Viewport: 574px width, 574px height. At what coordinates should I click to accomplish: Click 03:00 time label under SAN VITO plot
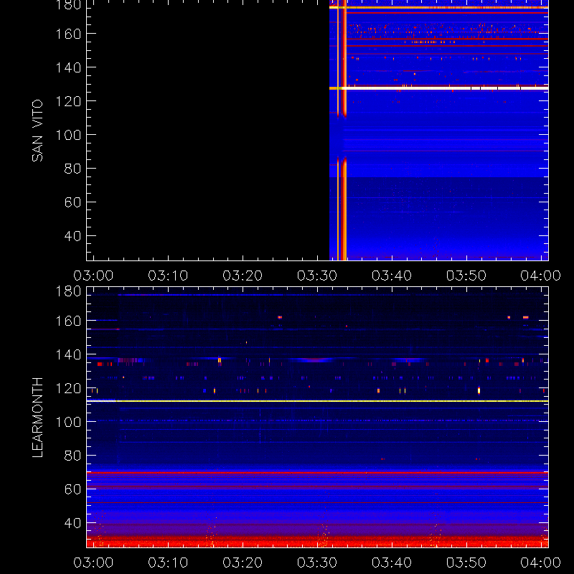[x=93, y=276]
